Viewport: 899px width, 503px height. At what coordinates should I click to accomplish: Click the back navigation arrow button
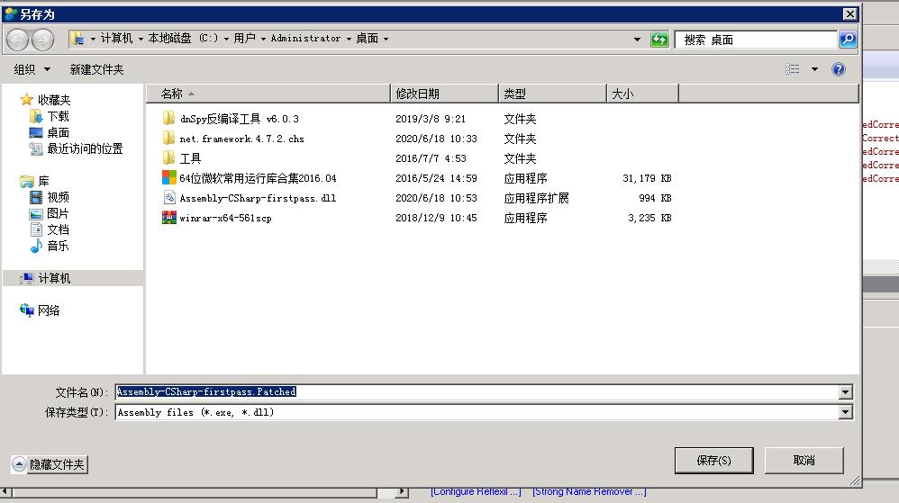(17, 40)
